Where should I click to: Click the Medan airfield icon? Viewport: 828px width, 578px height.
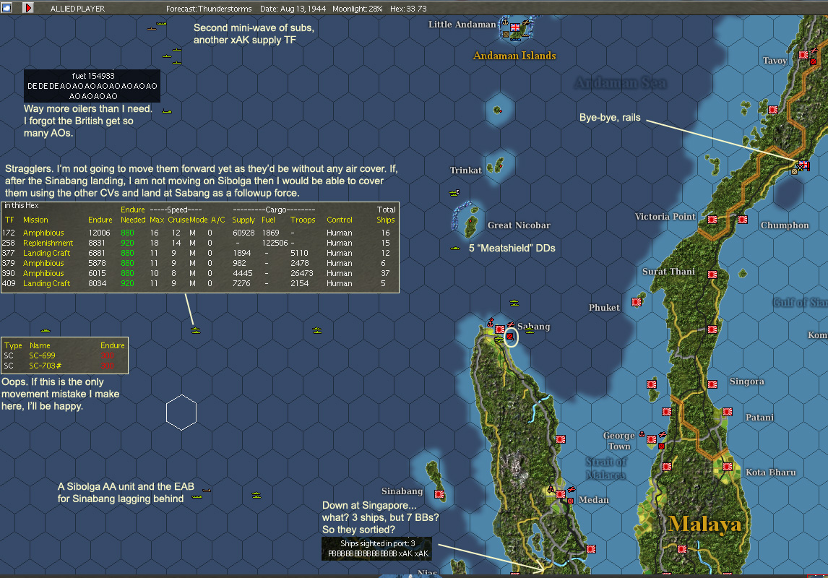coord(571,489)
